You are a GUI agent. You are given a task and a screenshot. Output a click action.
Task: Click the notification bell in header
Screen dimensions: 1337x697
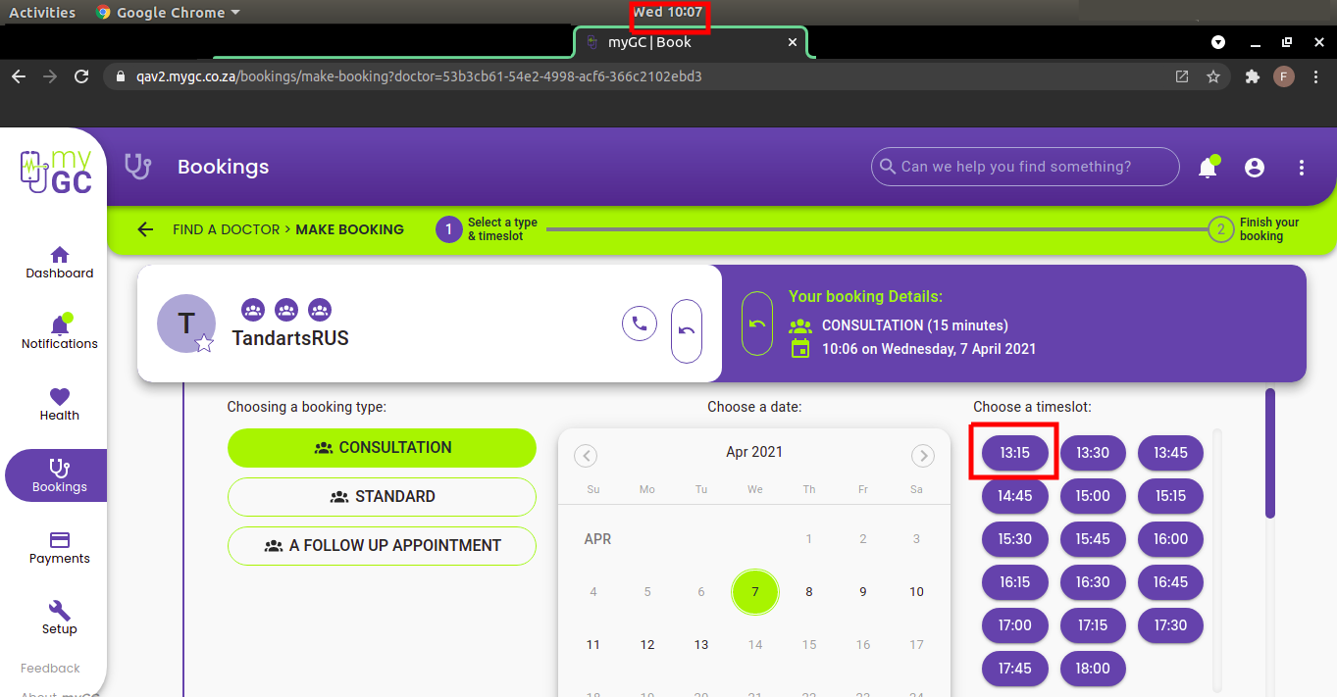click(1208, 168)
